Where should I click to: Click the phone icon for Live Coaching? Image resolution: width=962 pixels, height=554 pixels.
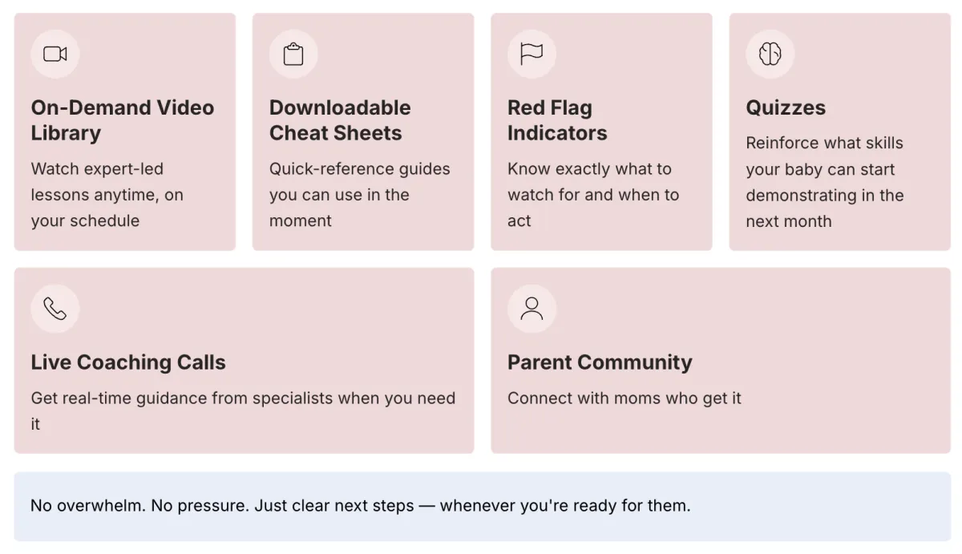[55, 309]
